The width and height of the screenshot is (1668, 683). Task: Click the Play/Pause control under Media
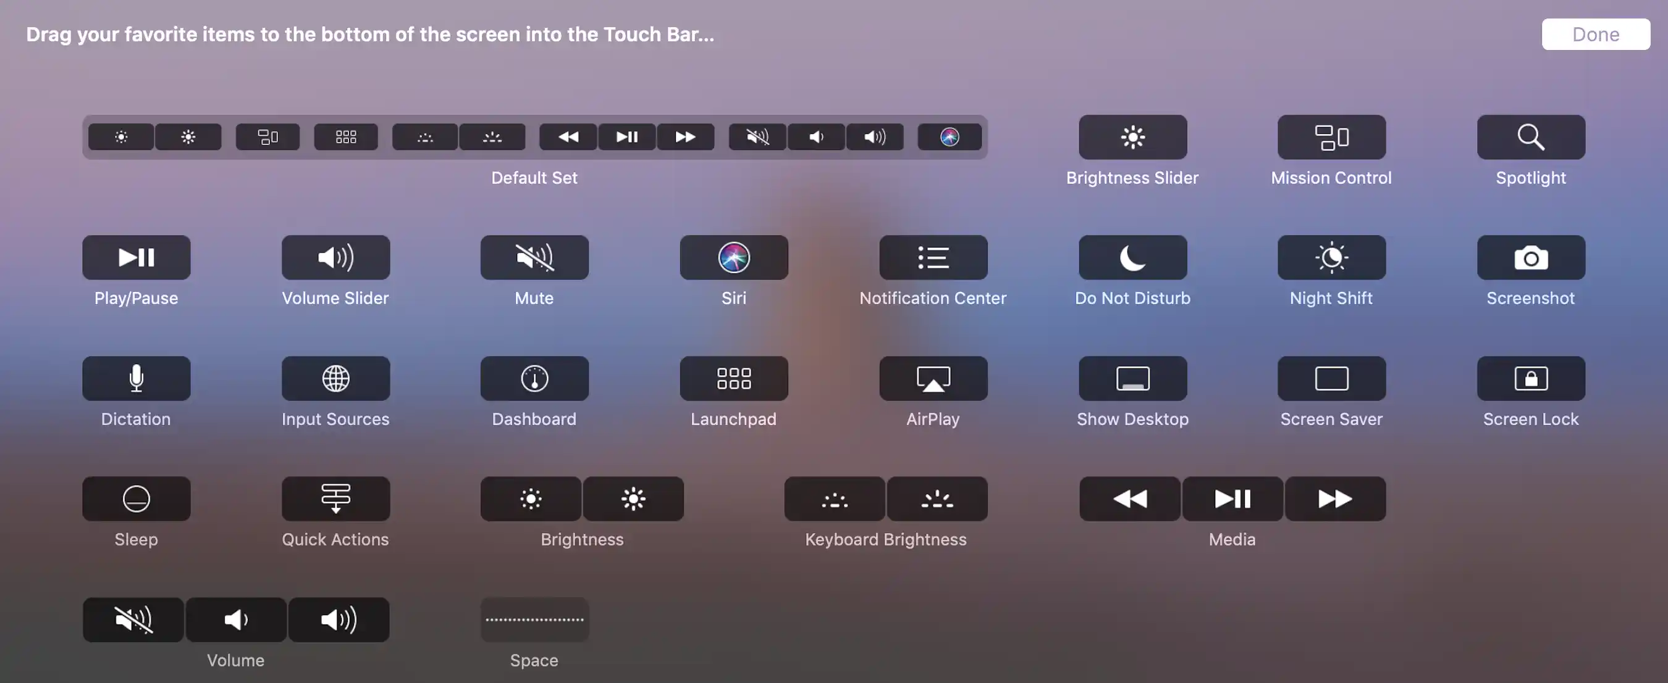coord(1231,499)
